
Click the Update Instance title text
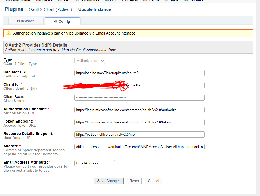[94, 10]
